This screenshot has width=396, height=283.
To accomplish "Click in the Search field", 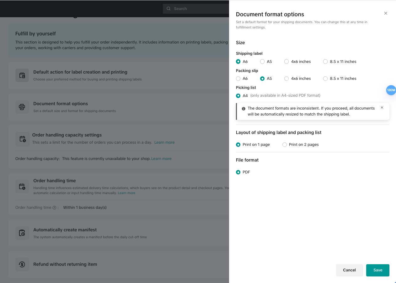I will tap(198, 9).
